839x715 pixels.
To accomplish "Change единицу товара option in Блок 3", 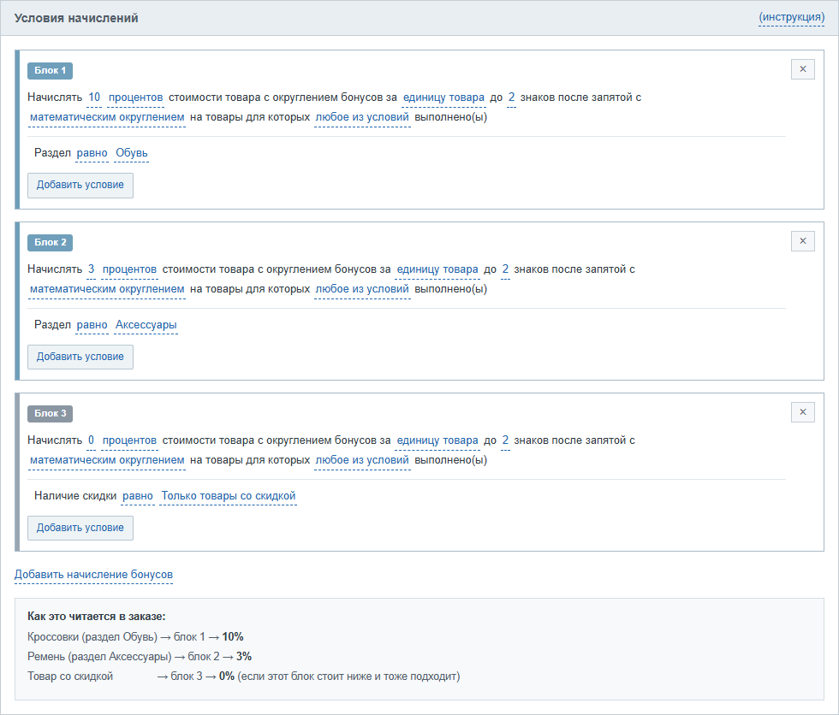I will [437, 440].
